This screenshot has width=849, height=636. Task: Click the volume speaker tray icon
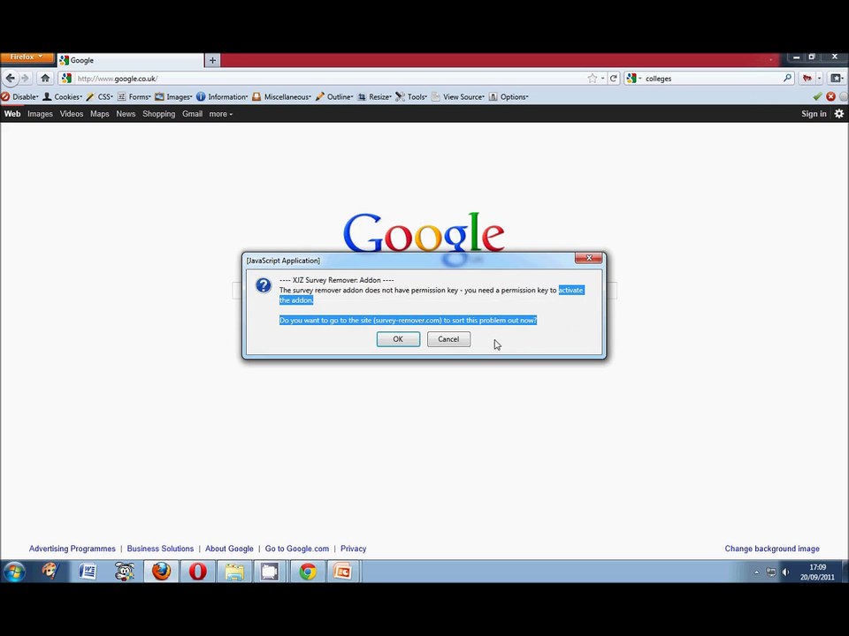[785, 572]
